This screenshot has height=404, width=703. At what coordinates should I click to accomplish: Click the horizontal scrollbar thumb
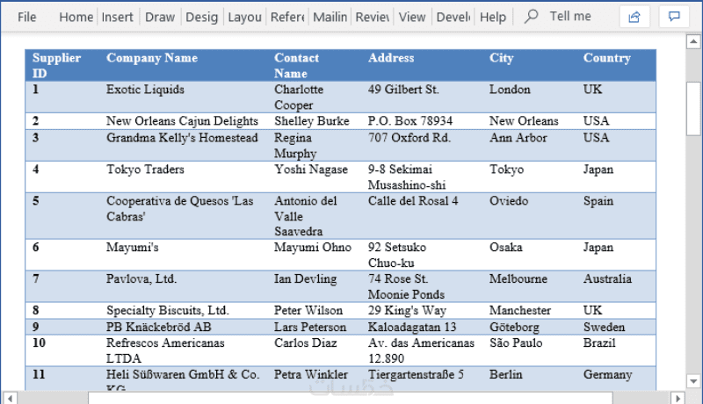click(351, 398)
